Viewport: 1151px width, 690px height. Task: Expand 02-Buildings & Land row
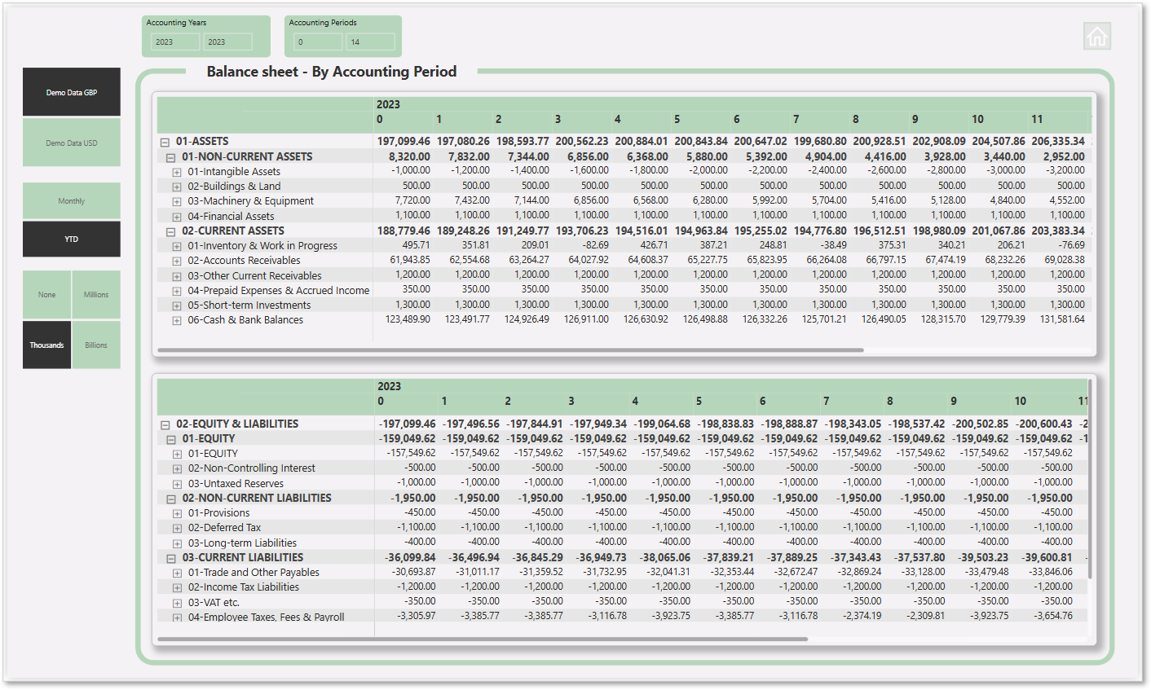point(177,187)
